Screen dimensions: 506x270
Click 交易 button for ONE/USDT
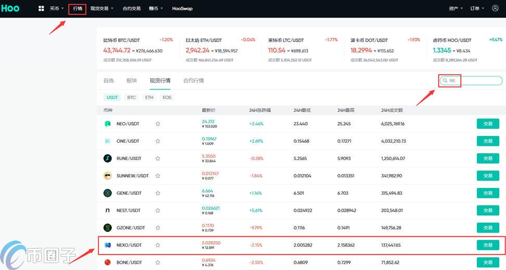(x=488, y=141)
